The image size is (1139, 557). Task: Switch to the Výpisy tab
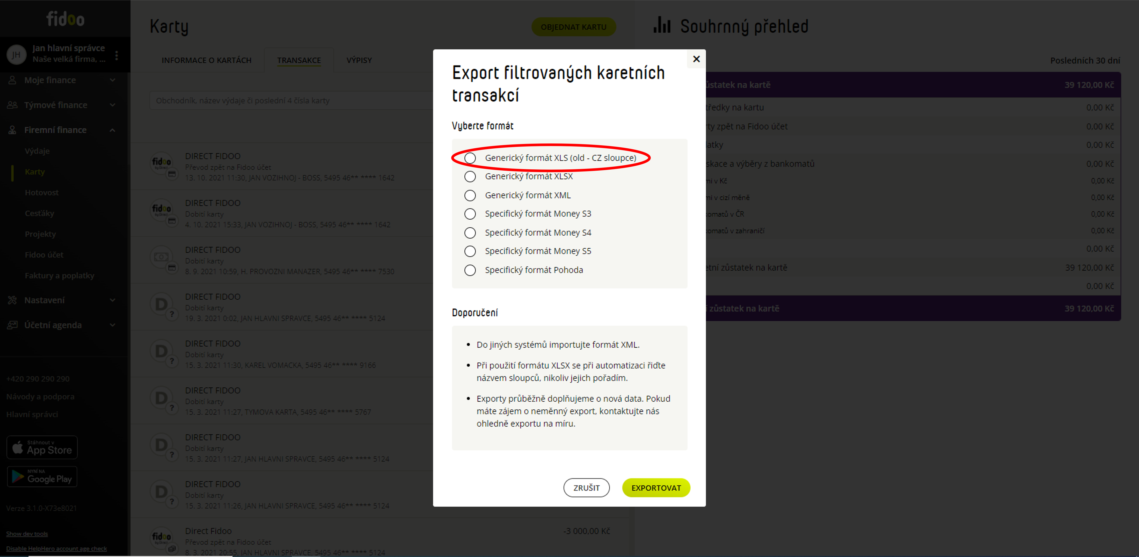click(359, 60)
